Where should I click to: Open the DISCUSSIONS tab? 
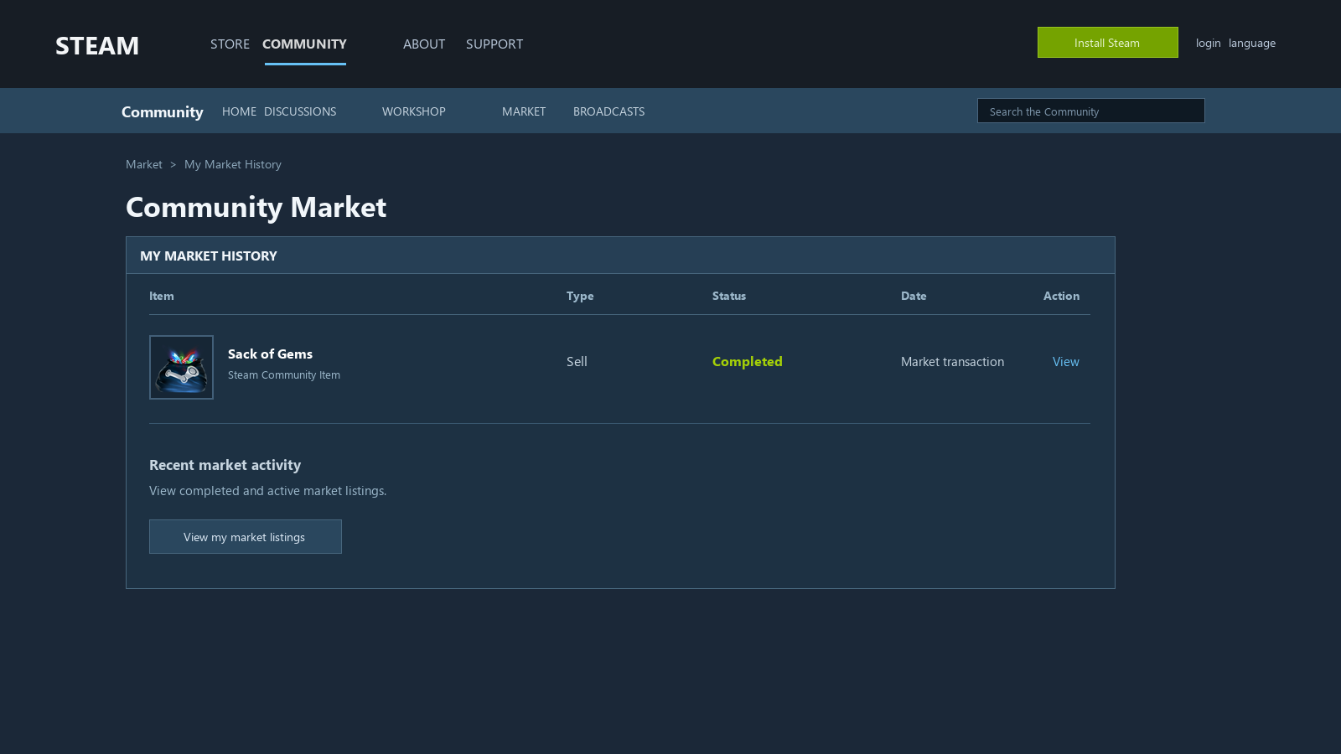click(300, 111)
